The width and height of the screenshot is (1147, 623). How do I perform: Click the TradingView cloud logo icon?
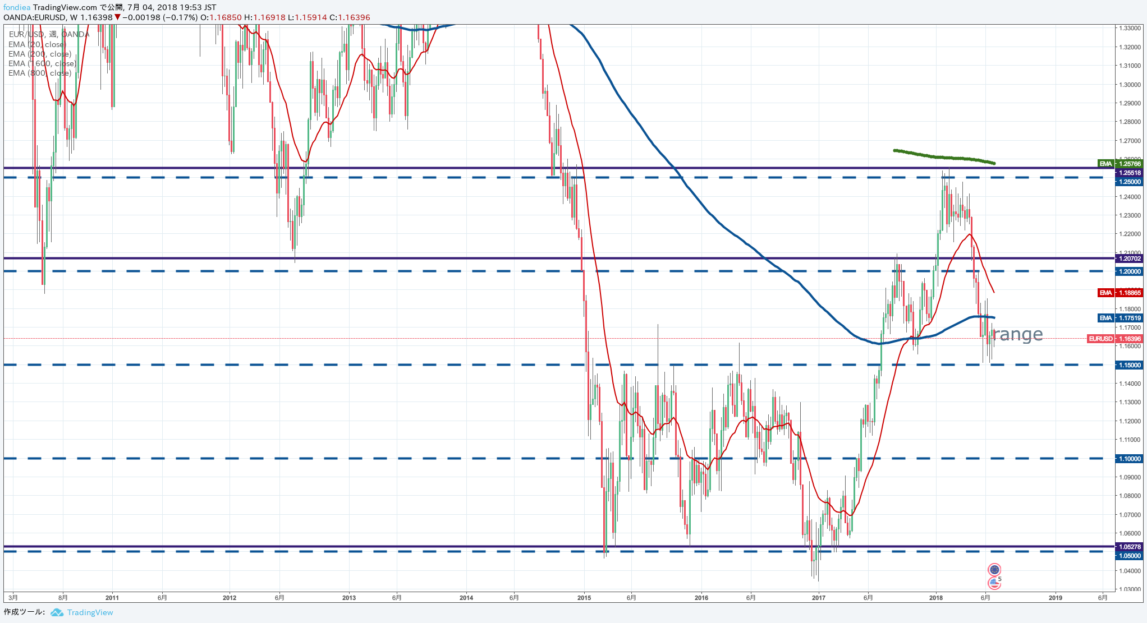(x=57, y=612)
